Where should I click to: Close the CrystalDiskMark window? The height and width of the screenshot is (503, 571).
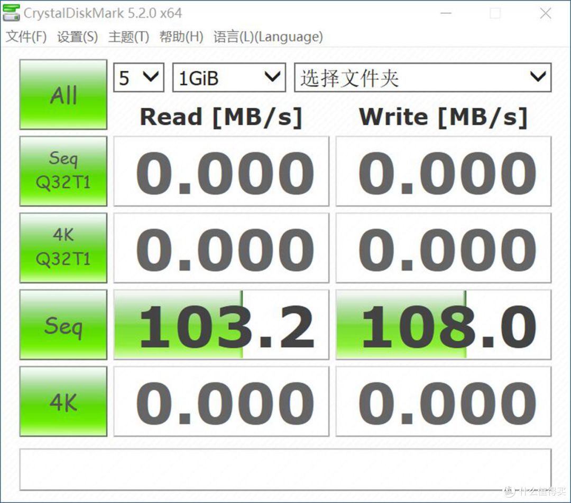click(x=546, y=13)
